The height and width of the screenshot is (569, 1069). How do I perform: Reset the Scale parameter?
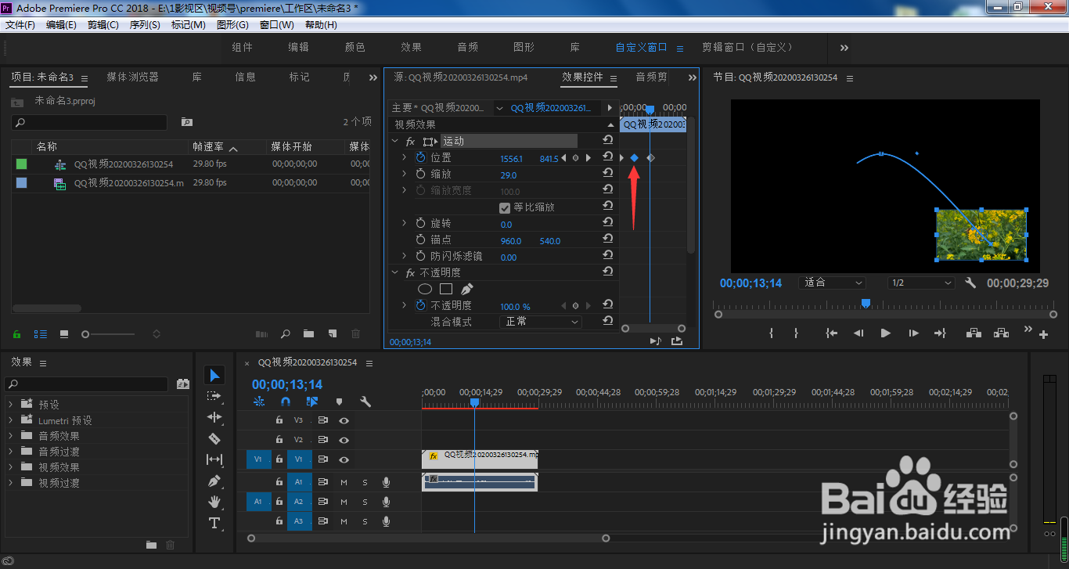(607, 174)
